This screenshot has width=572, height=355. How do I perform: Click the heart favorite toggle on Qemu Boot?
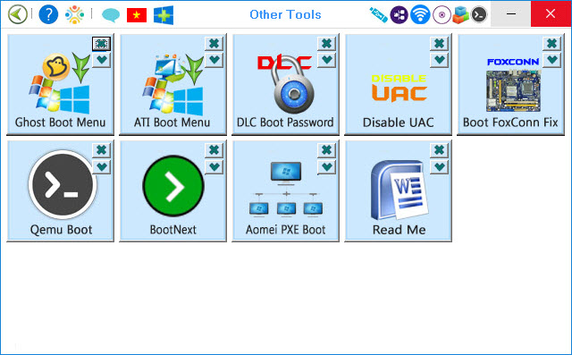[101, 167]
